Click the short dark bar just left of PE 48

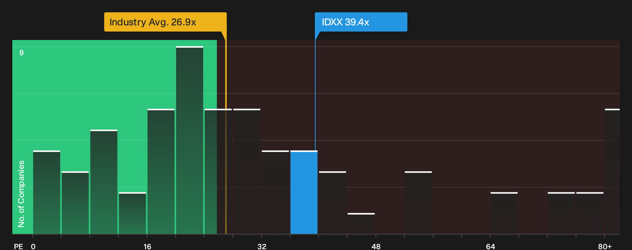tap(361, 223)
